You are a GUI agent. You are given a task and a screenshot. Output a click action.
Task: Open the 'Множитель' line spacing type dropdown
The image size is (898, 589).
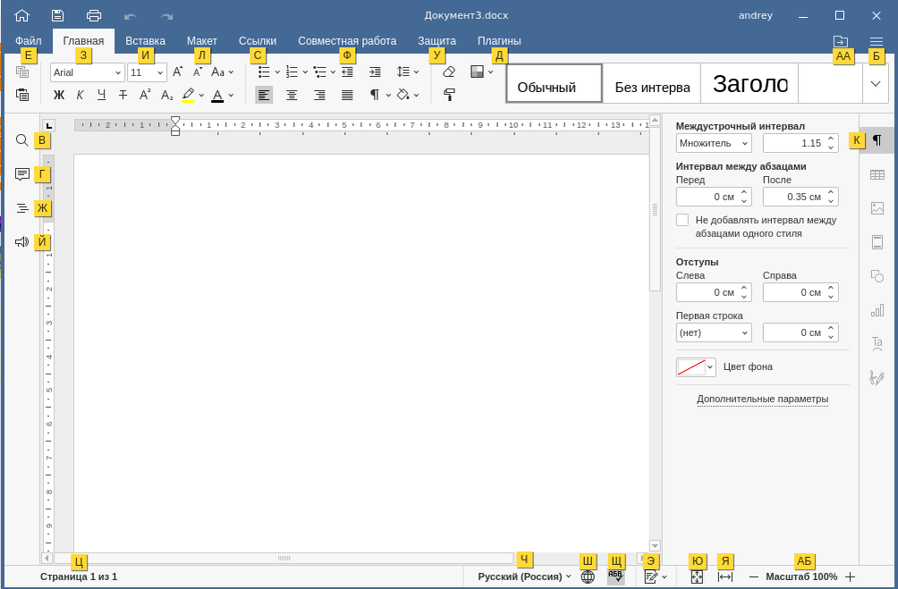714,143
